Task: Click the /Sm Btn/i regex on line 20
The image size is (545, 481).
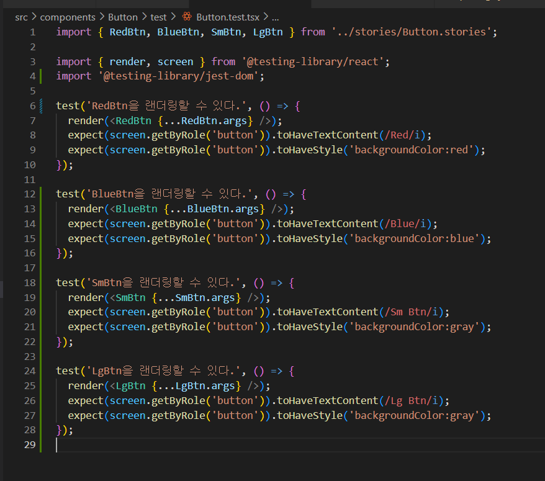Action: pos(411,312)
